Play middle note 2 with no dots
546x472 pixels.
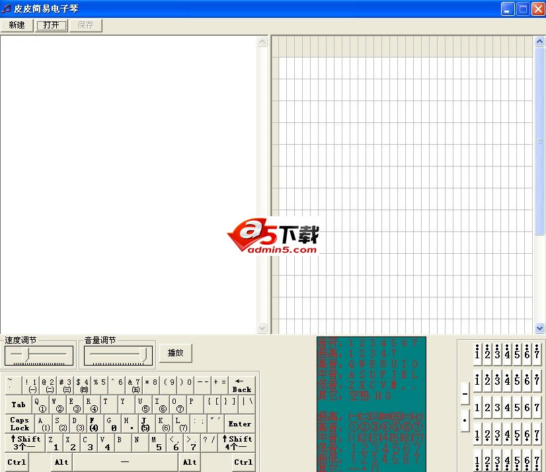[488, 407]
